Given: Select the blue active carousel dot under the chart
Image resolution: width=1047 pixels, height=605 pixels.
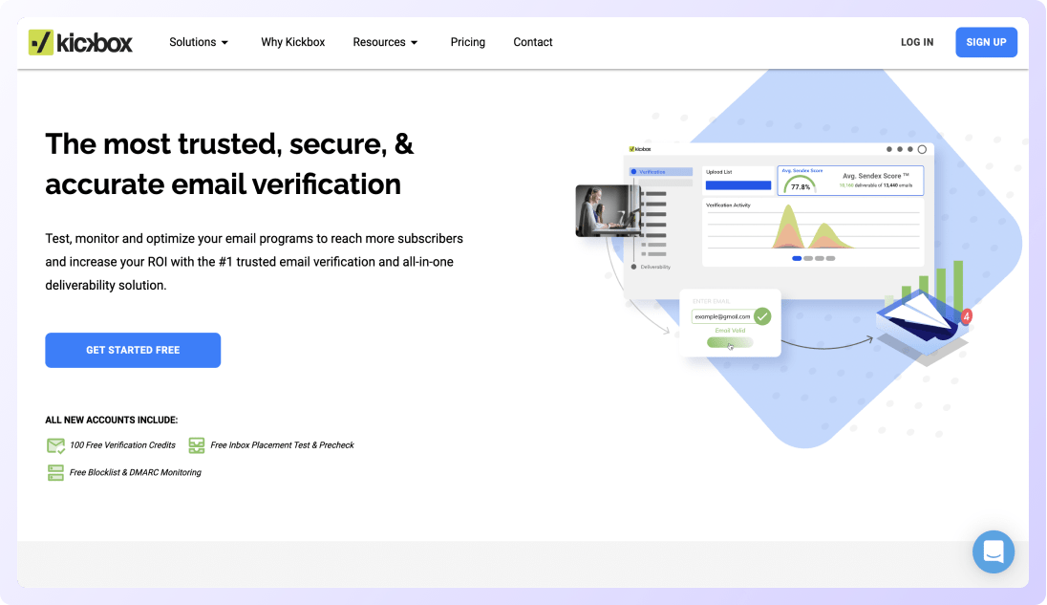Looking at the screenshot, I should [797, 258].
